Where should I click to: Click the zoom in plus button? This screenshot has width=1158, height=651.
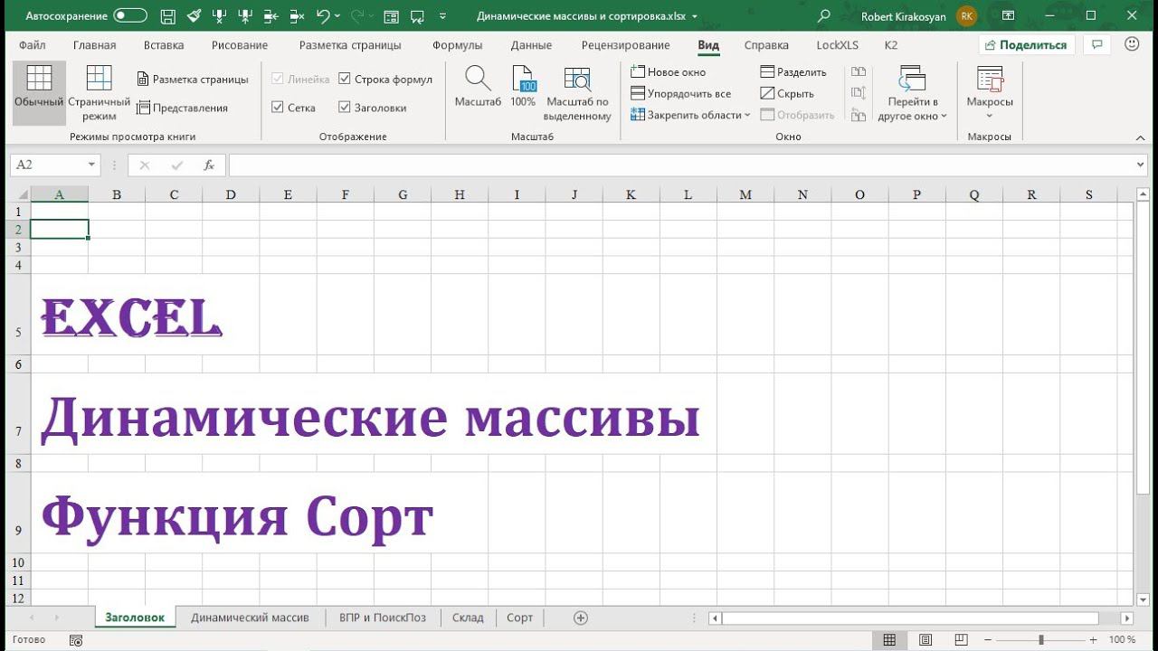(x=1094, y=640)
